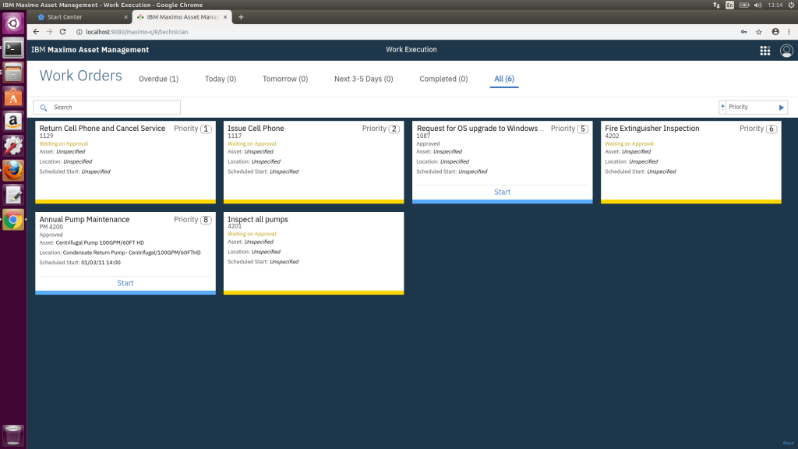Open Amazon from the dock
Image resolution: width=798 pixels, height=449 pixels.
coord(13,122)
